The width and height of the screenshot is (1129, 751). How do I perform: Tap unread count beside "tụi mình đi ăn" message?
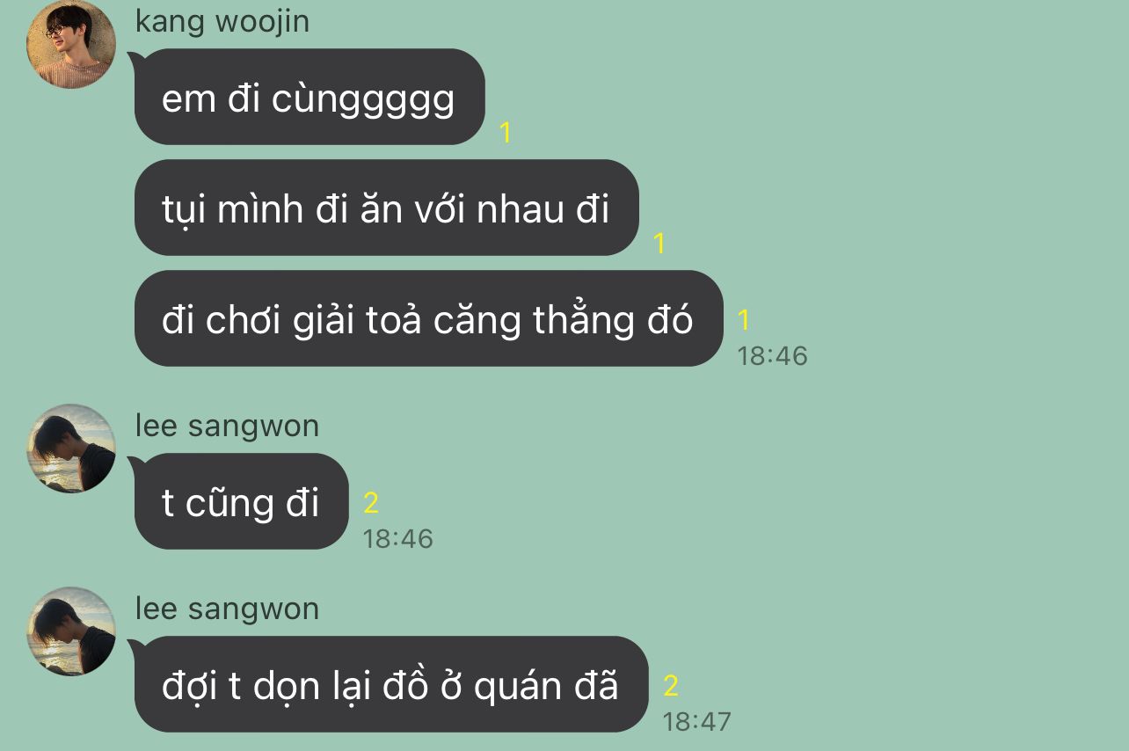(659, 244)
